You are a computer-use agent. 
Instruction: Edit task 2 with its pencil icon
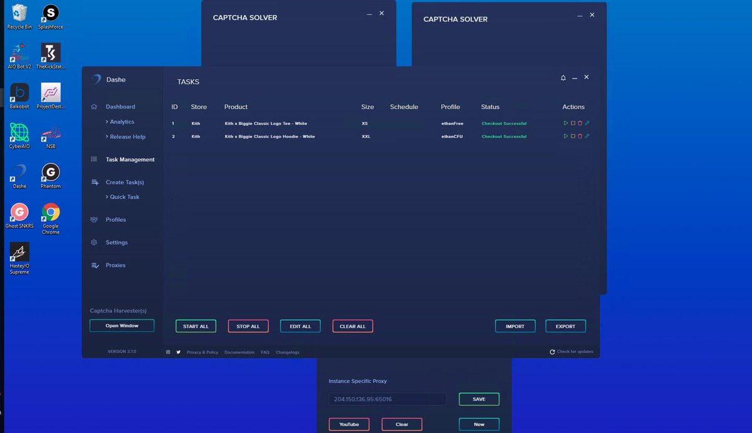point(587,136)
